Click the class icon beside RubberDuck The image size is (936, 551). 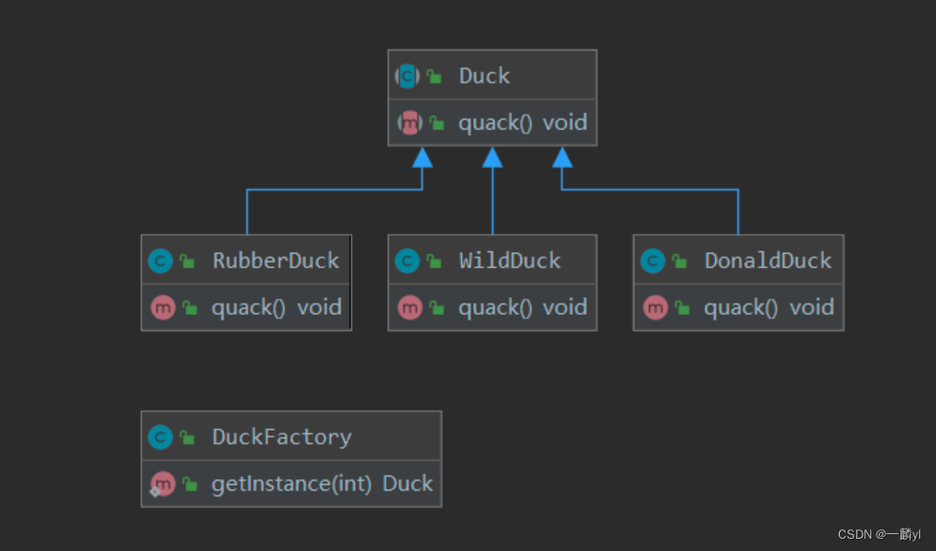161,260
